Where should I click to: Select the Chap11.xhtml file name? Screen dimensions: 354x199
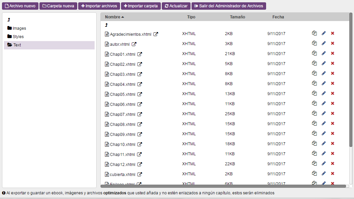122,154
